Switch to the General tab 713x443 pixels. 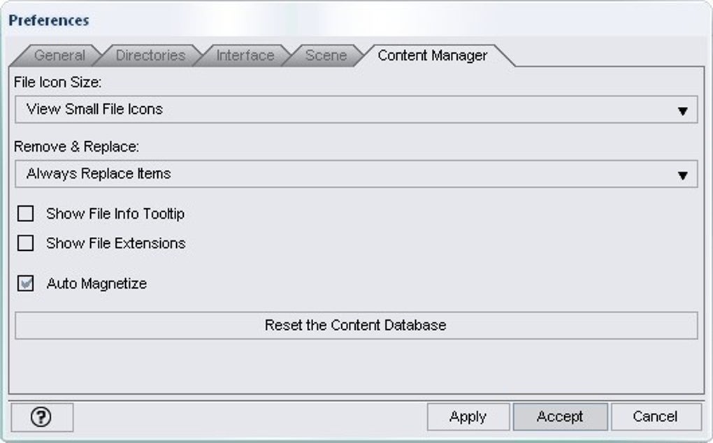point(59,55)
